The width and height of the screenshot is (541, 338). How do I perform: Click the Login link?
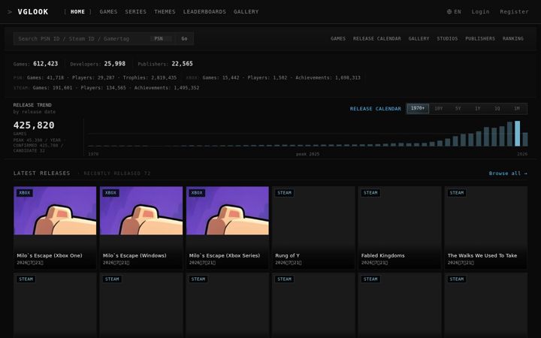[x=480, y=12]
